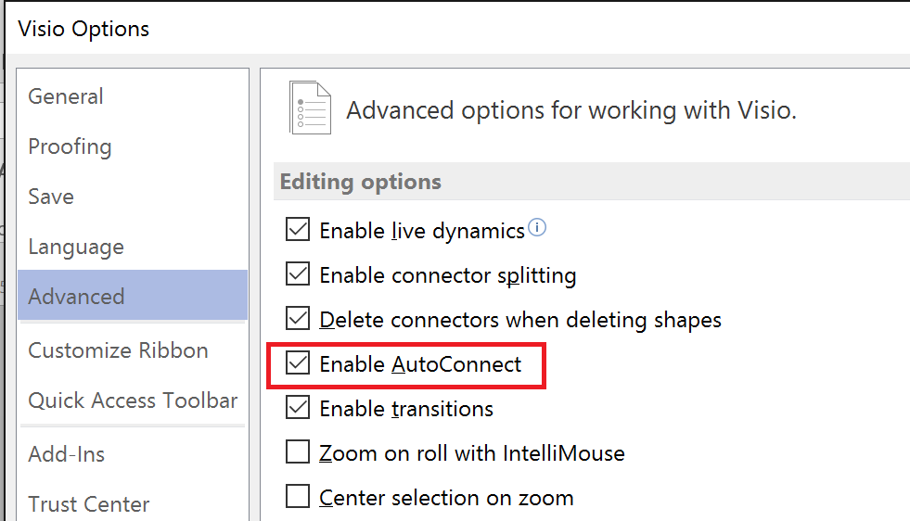Screen dimensions: 910x521
Task: Open Quick Access Toolbar settings
Action: point(133,400)
